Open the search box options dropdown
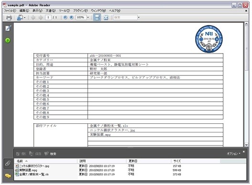Viewport: 252px width, 185px height. 139,17
